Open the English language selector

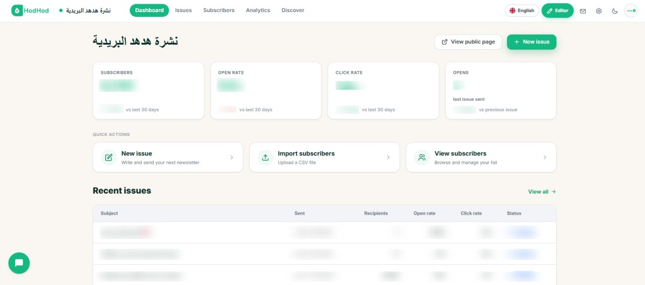pos(522,11)
